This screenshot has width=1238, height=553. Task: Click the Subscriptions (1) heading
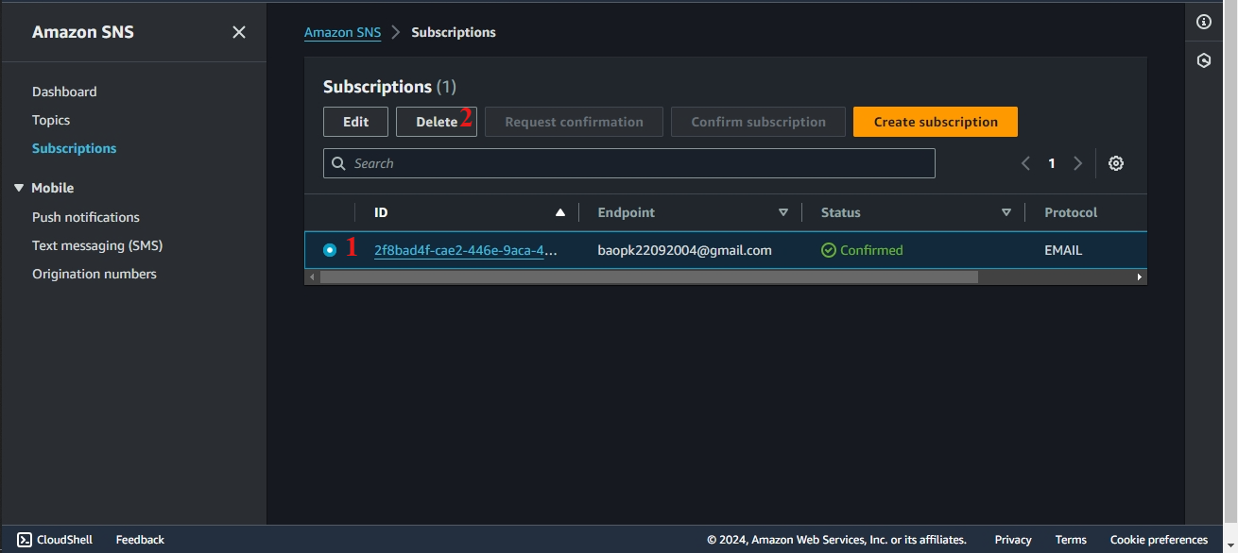click(389, 87)
